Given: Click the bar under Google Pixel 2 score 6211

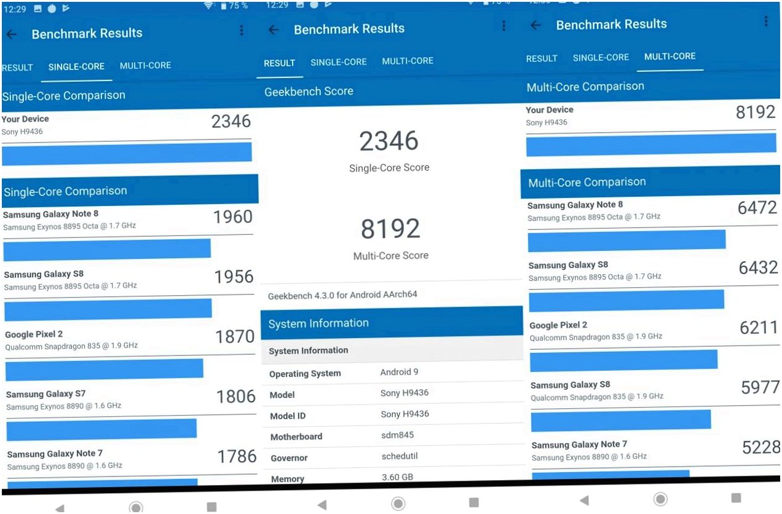Looking at the screenshot, I should [623, 360].
